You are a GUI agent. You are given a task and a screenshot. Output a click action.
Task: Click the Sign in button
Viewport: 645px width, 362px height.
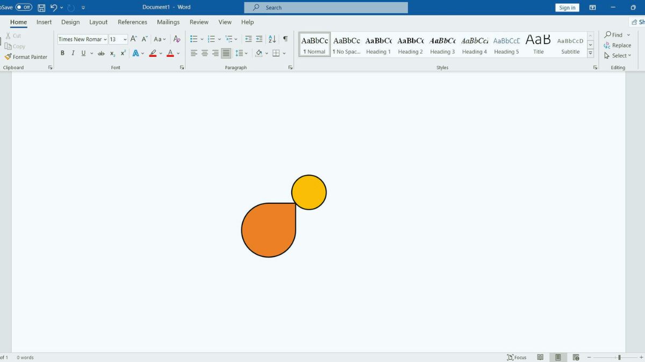[567, 8]
